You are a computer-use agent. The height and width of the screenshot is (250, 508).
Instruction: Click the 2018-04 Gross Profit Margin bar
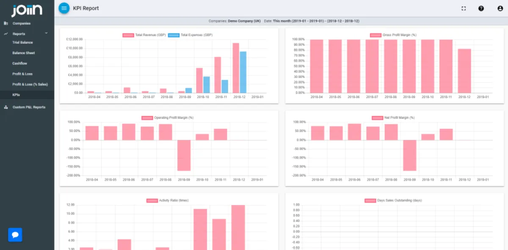point(317,66)
